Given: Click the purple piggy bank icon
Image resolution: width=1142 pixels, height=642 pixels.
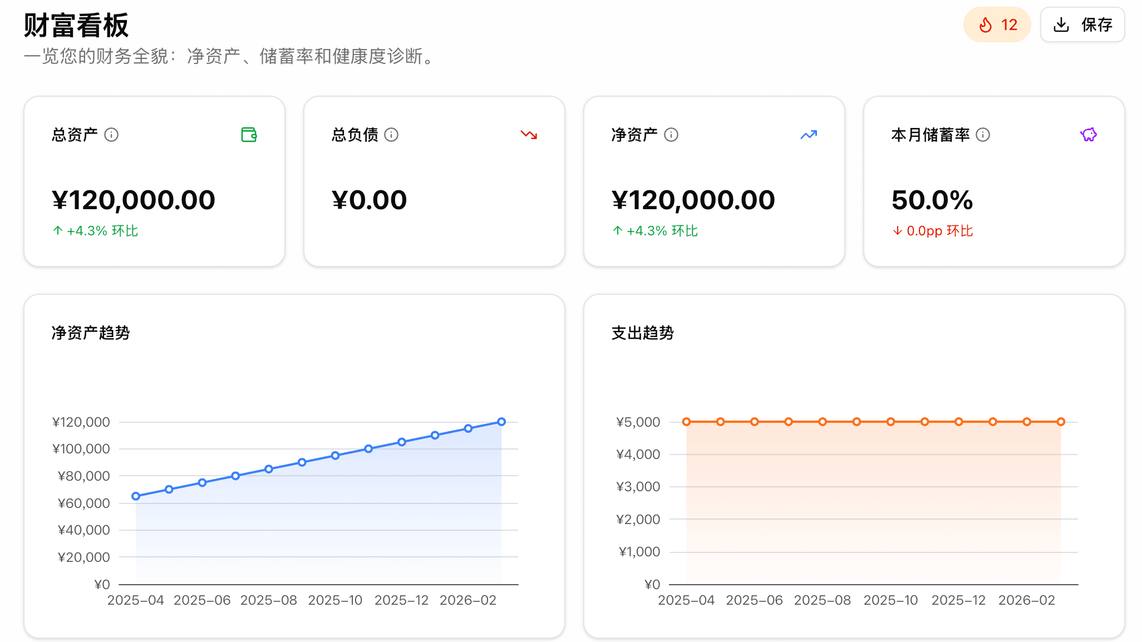Looking at the screenshot, I should coord(1089,135).
